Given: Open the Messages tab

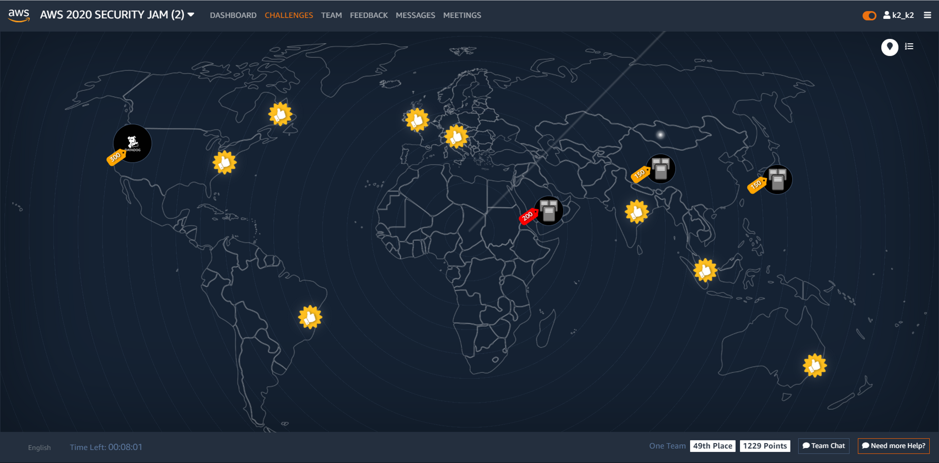Looking at the screenshot, I should (x=415, y=15).
